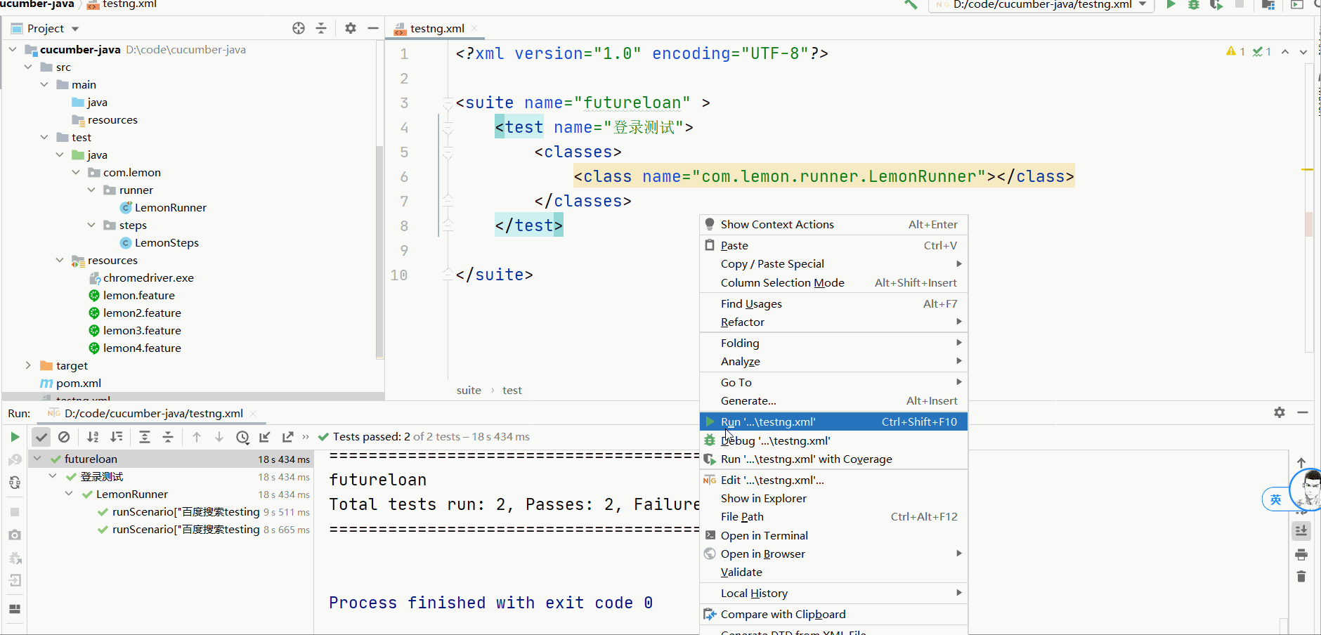Select lemon3.feature file
Viewport: 1321px width, 635px height.
point(142,330)
